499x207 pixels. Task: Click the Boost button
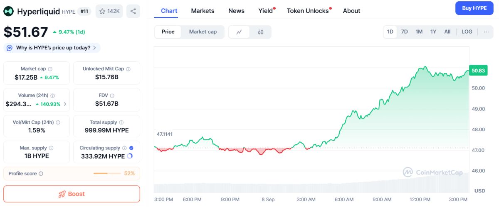click(x=72, y=194)
